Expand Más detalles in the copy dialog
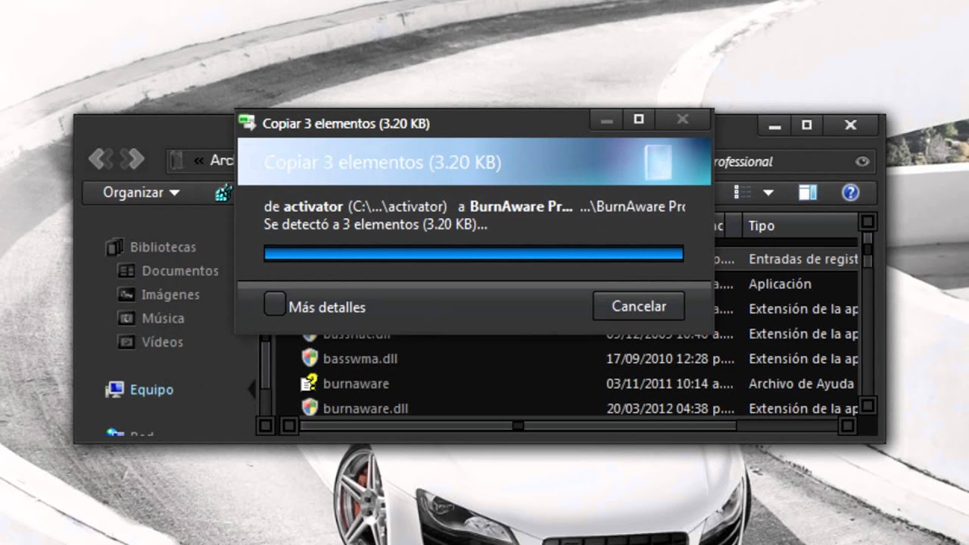The height and width of the screenshot is (545, 969). pyautogui.click(x=315, y=305)
